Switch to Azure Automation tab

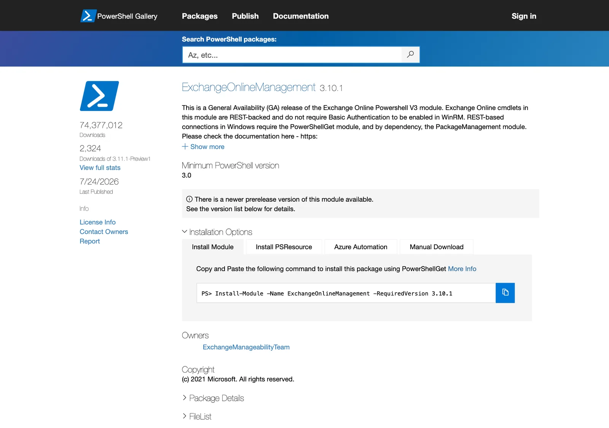click(x=361, y=247)
